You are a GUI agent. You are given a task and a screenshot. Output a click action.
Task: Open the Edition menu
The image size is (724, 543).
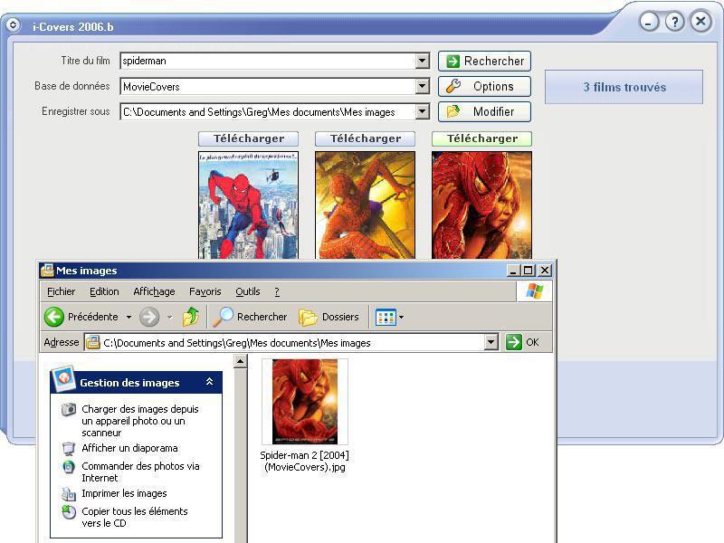click(x=104, y=291)
